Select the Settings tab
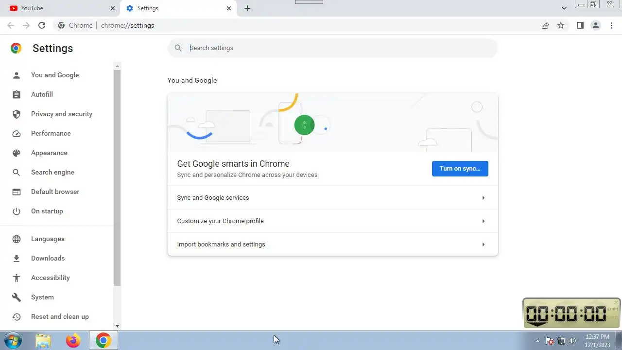The image size is (622, 350). click(178, 8)
